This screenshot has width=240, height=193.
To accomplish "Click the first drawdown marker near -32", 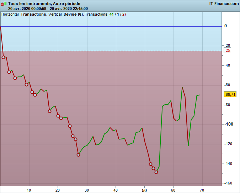I will [3, 57].
